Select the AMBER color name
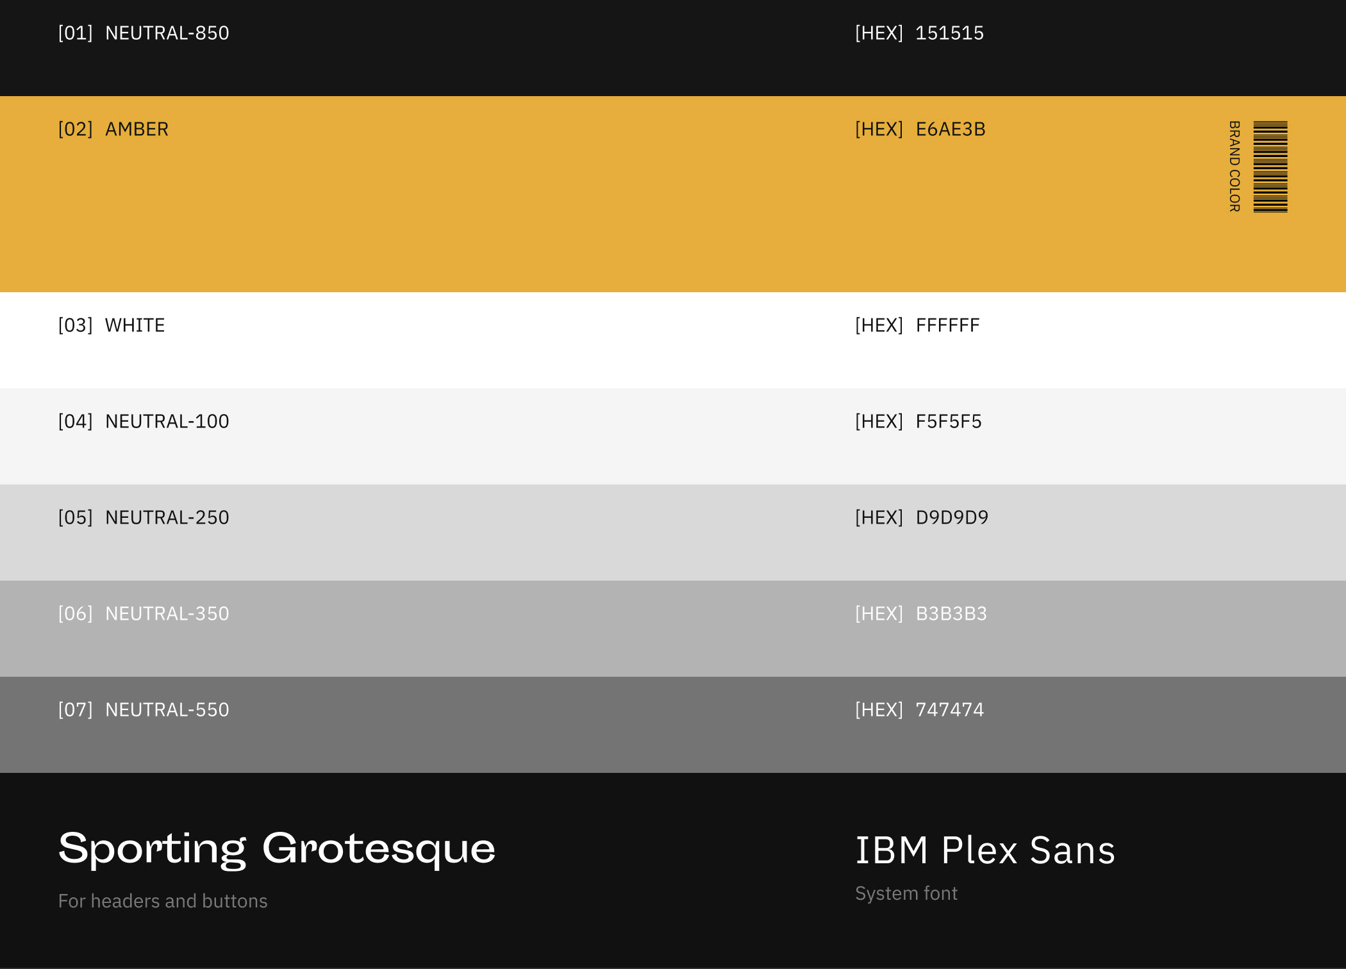1346x969 pixels. [x=137, y=129]
